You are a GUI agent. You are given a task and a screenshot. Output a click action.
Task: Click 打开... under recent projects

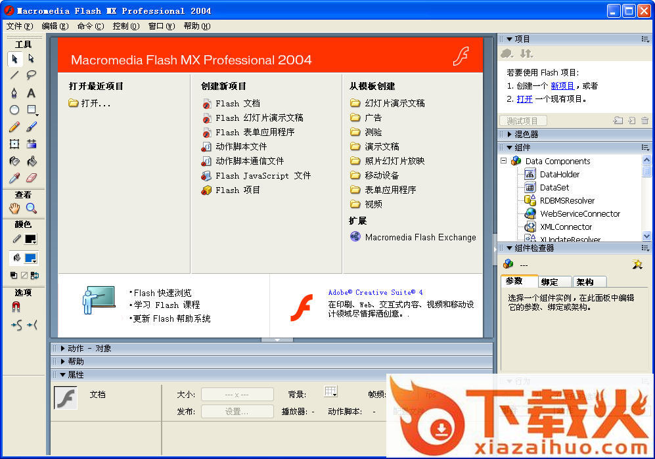point(90,103)
